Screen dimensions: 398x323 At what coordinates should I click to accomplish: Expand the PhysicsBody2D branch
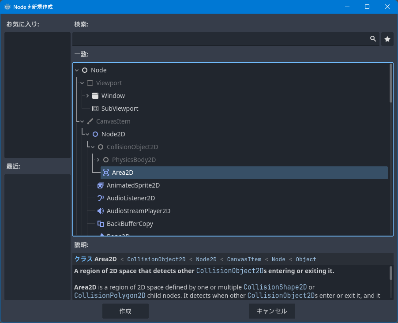click(x=98, y=160)
